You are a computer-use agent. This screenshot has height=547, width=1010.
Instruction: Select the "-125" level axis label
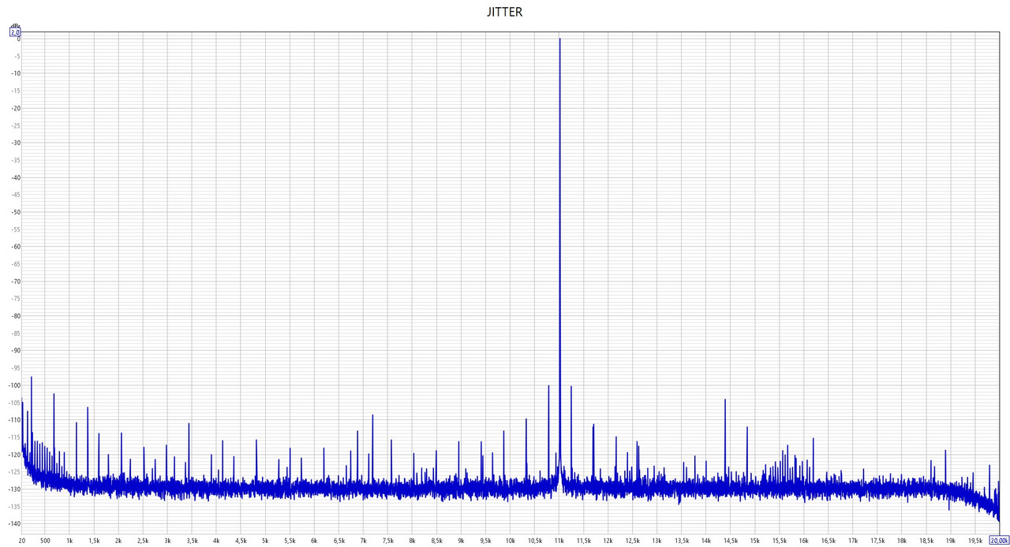[13, 472]
